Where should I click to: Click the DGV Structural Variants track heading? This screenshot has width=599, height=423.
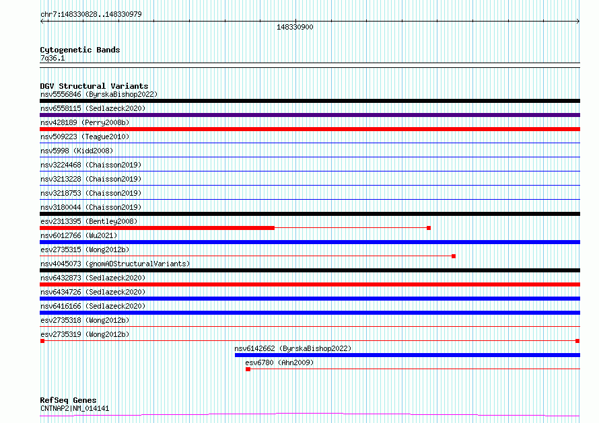94,86
